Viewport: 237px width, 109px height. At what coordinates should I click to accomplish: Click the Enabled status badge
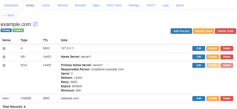pos(18,30)
